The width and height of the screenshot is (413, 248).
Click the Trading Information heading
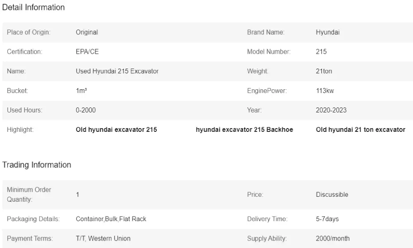point(37,165)
